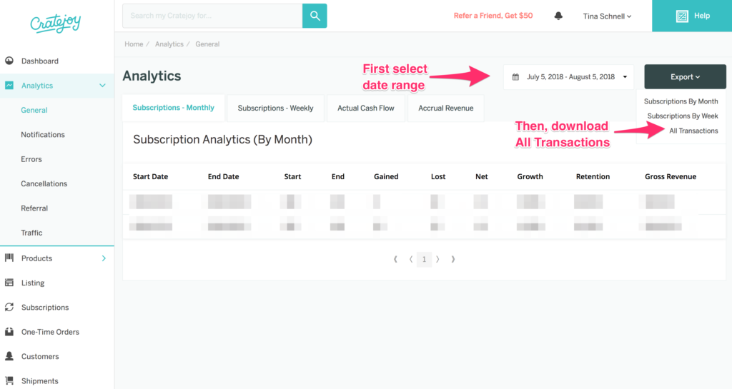Open General under Analytics

pos(34,110)
